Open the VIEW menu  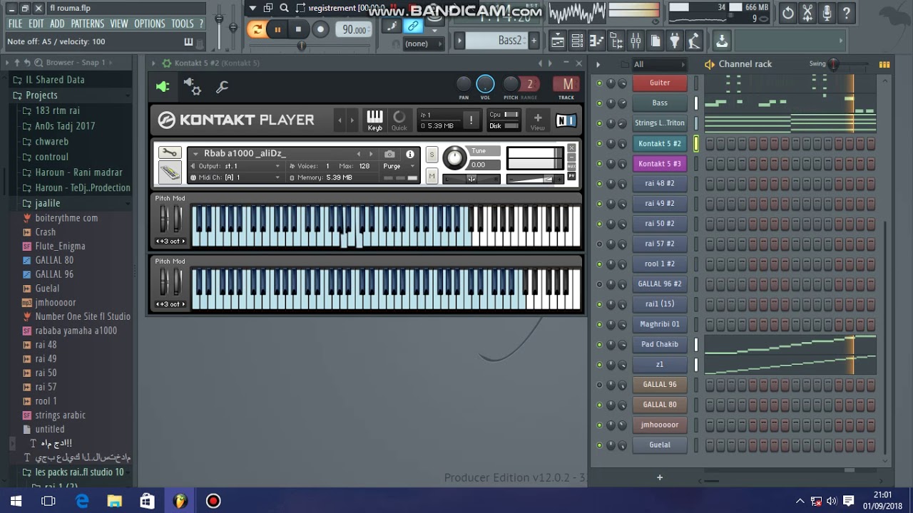[119, 24]
